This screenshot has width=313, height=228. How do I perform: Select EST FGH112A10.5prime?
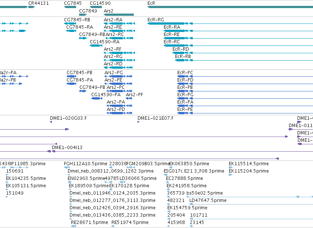86,164
